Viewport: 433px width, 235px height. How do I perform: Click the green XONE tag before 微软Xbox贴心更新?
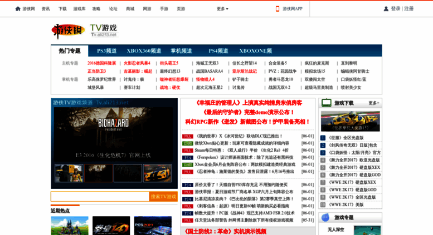pos(187,143)
